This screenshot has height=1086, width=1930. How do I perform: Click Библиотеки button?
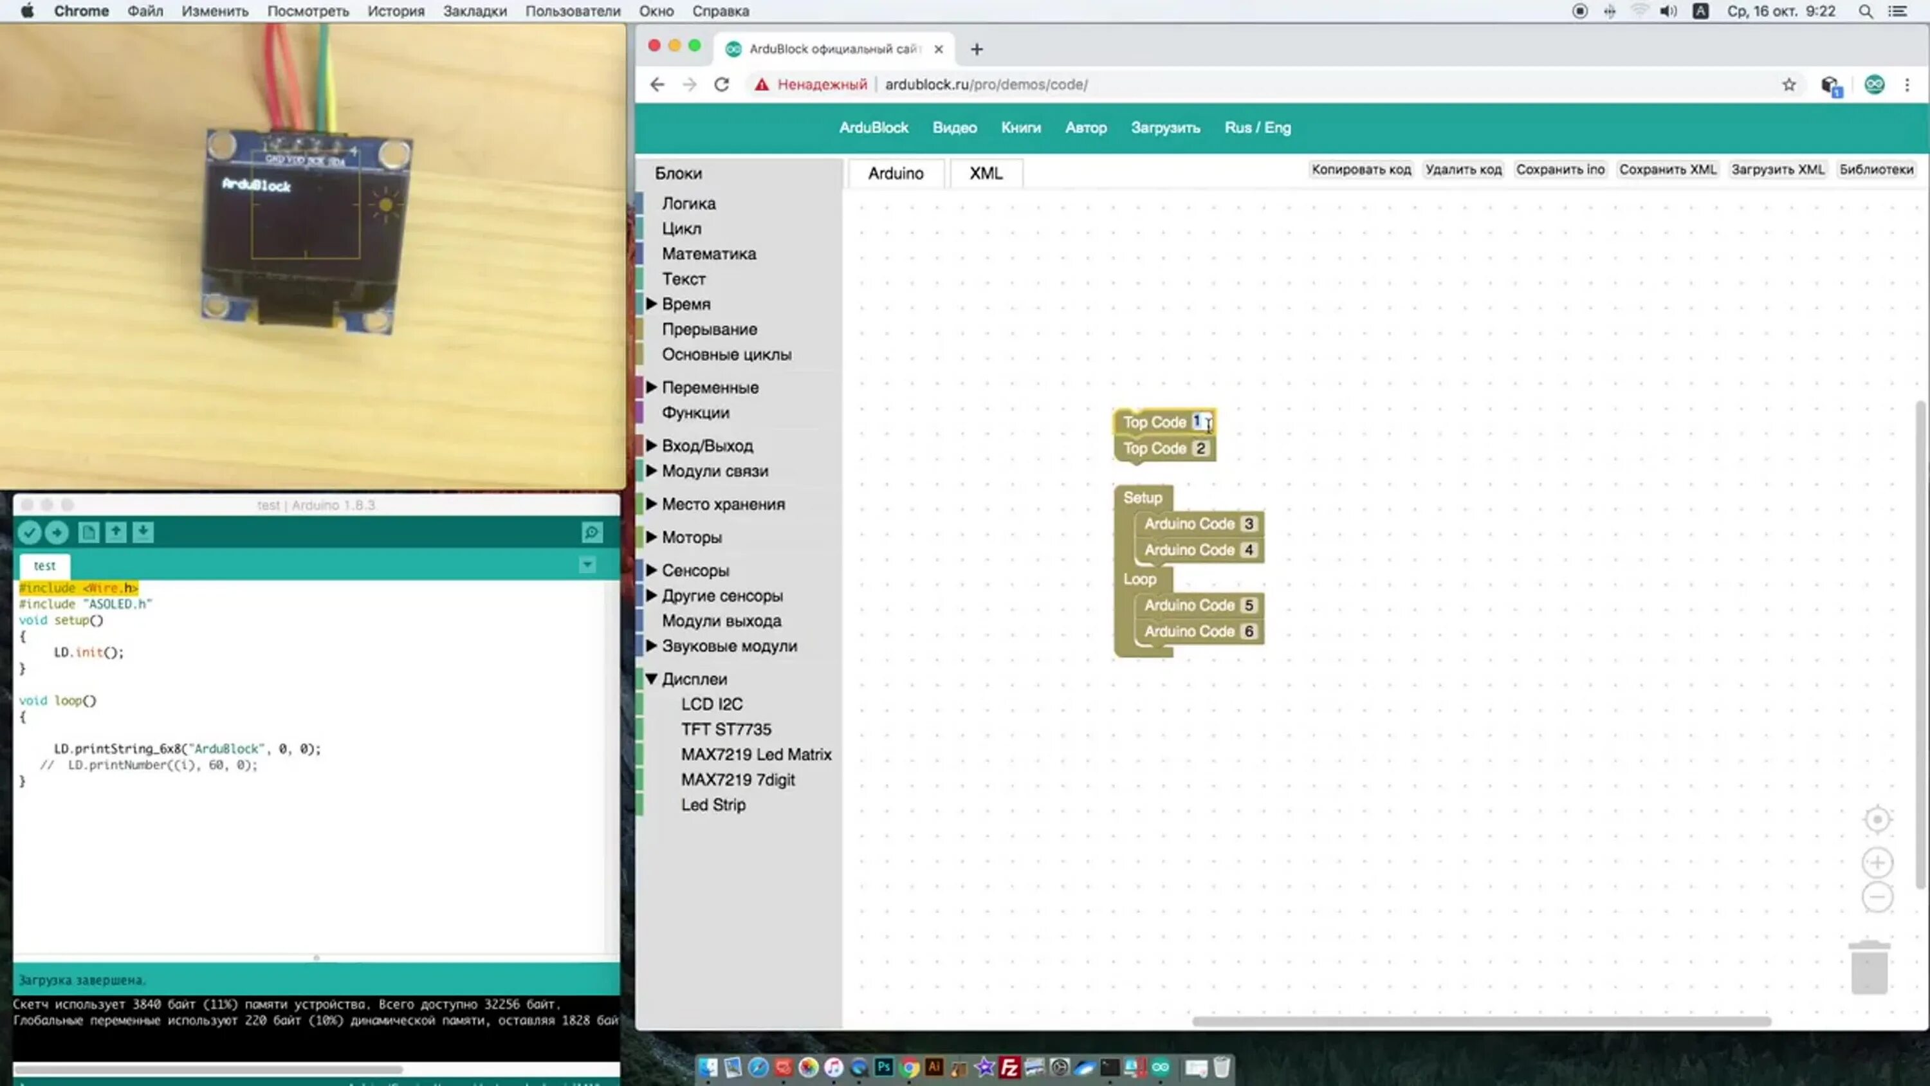1876,169
